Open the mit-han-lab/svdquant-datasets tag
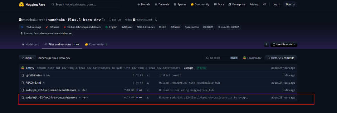The height and width of the screenshot is (113, 337). click(x=82, y=27)
